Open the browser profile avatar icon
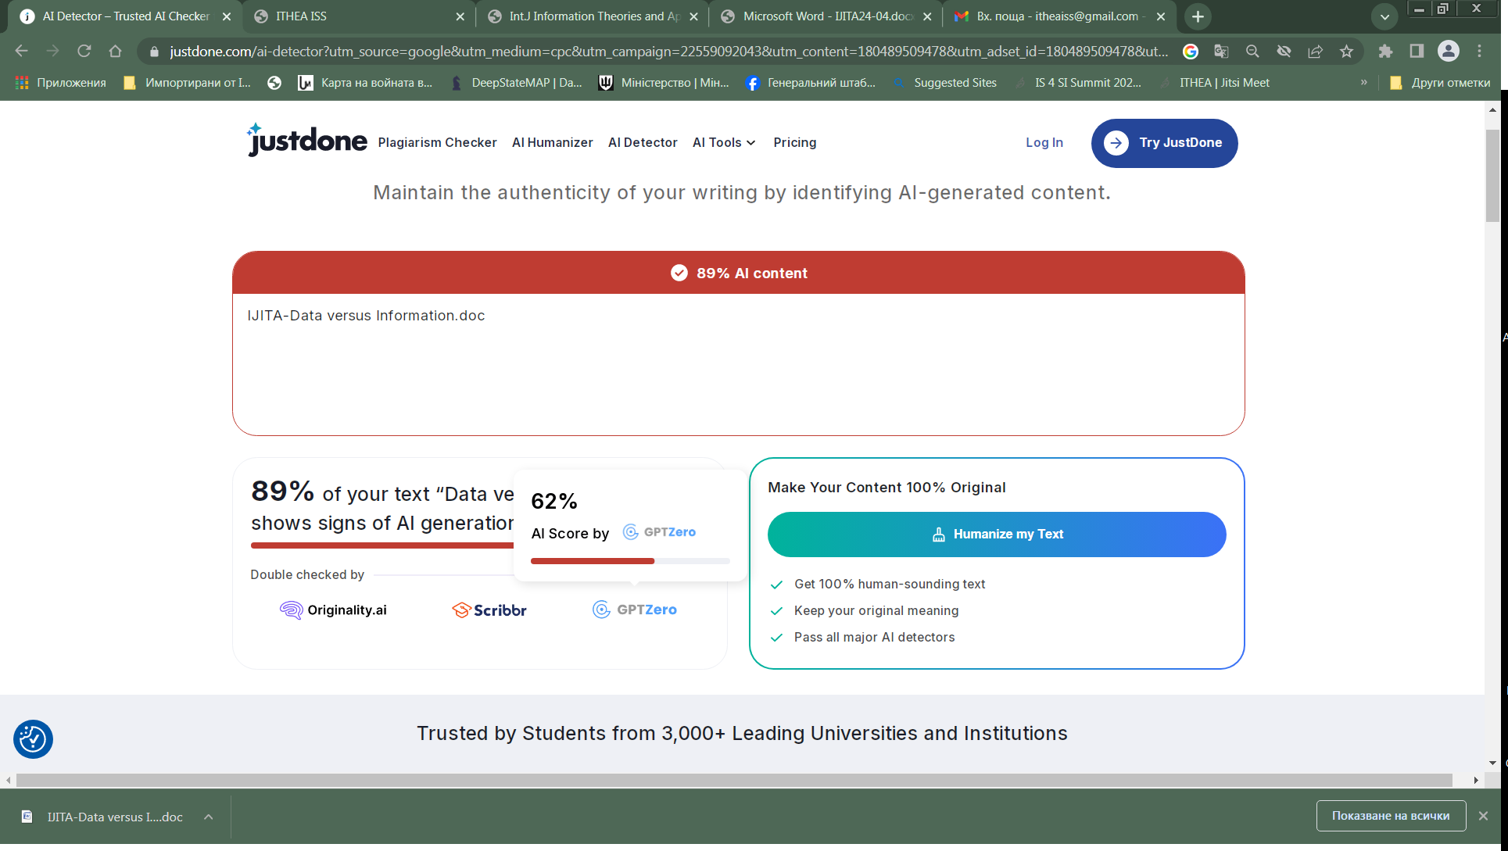 pyautogui.click(x=1448, y=52)
